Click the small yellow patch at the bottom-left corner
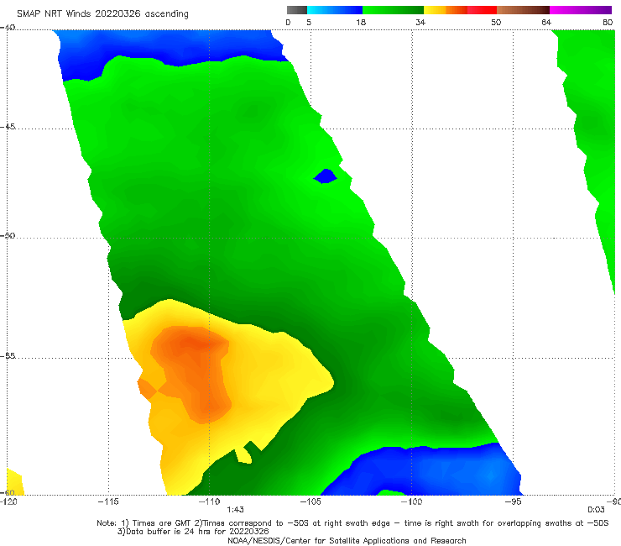The image size is (621, 546). (x=14, y=482)
